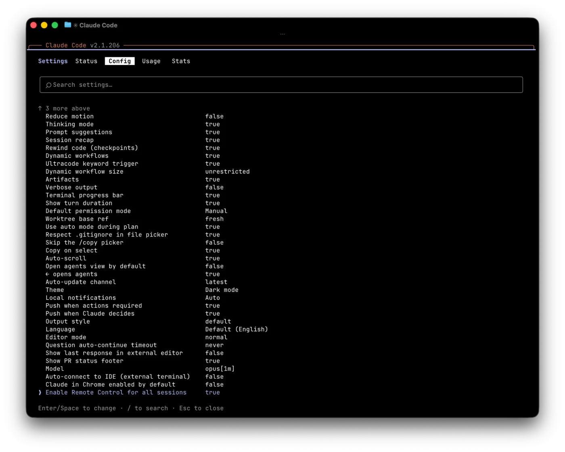Toggle Respect .gitignore in file picker

[133, 235]
